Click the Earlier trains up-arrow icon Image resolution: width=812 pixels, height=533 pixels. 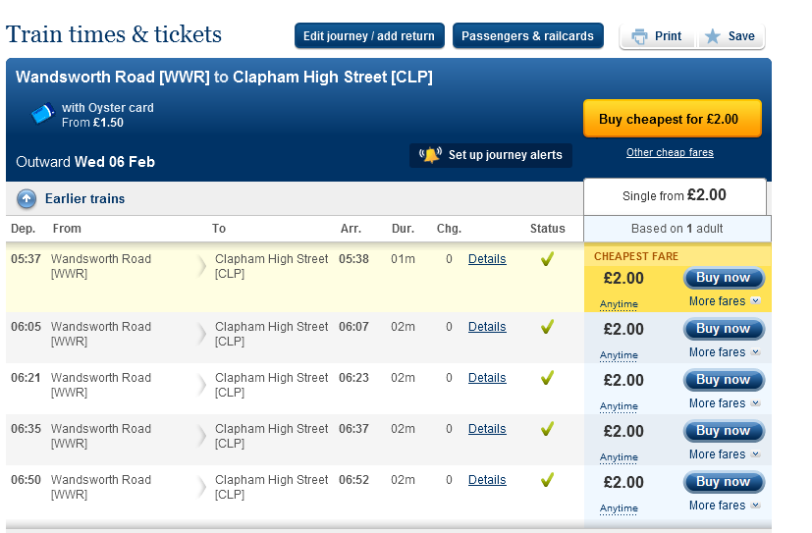point(27,198)
